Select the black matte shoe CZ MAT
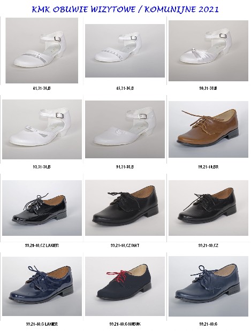The width and height of the screenshot is (251, 331). point(125,208)
